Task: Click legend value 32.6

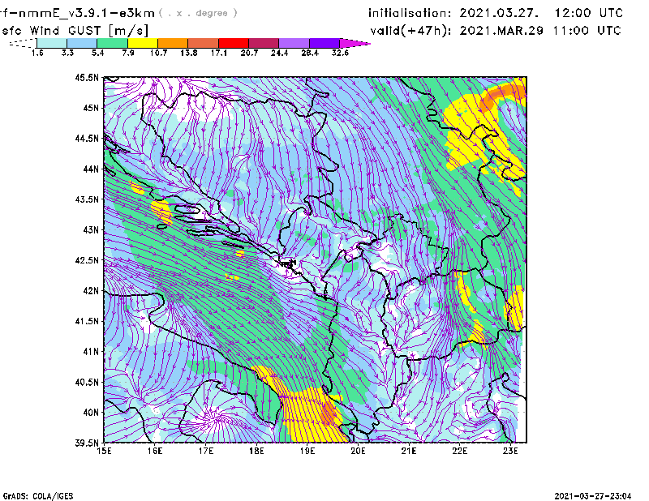Action: 340,53
